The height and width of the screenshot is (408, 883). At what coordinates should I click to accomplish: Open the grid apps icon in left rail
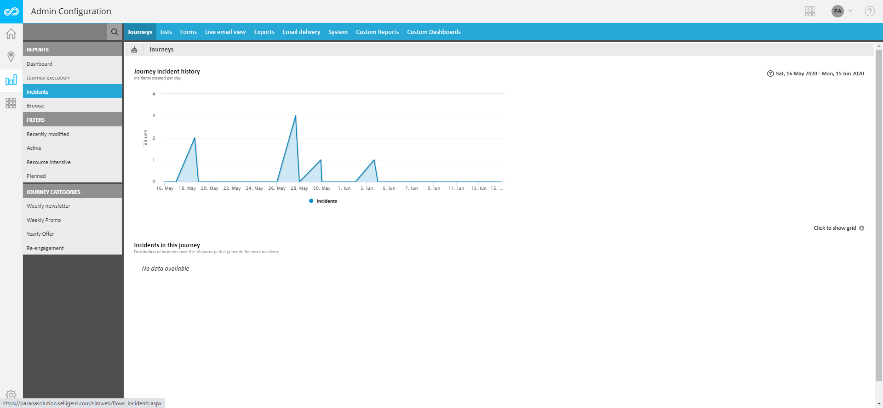point(11,103)
